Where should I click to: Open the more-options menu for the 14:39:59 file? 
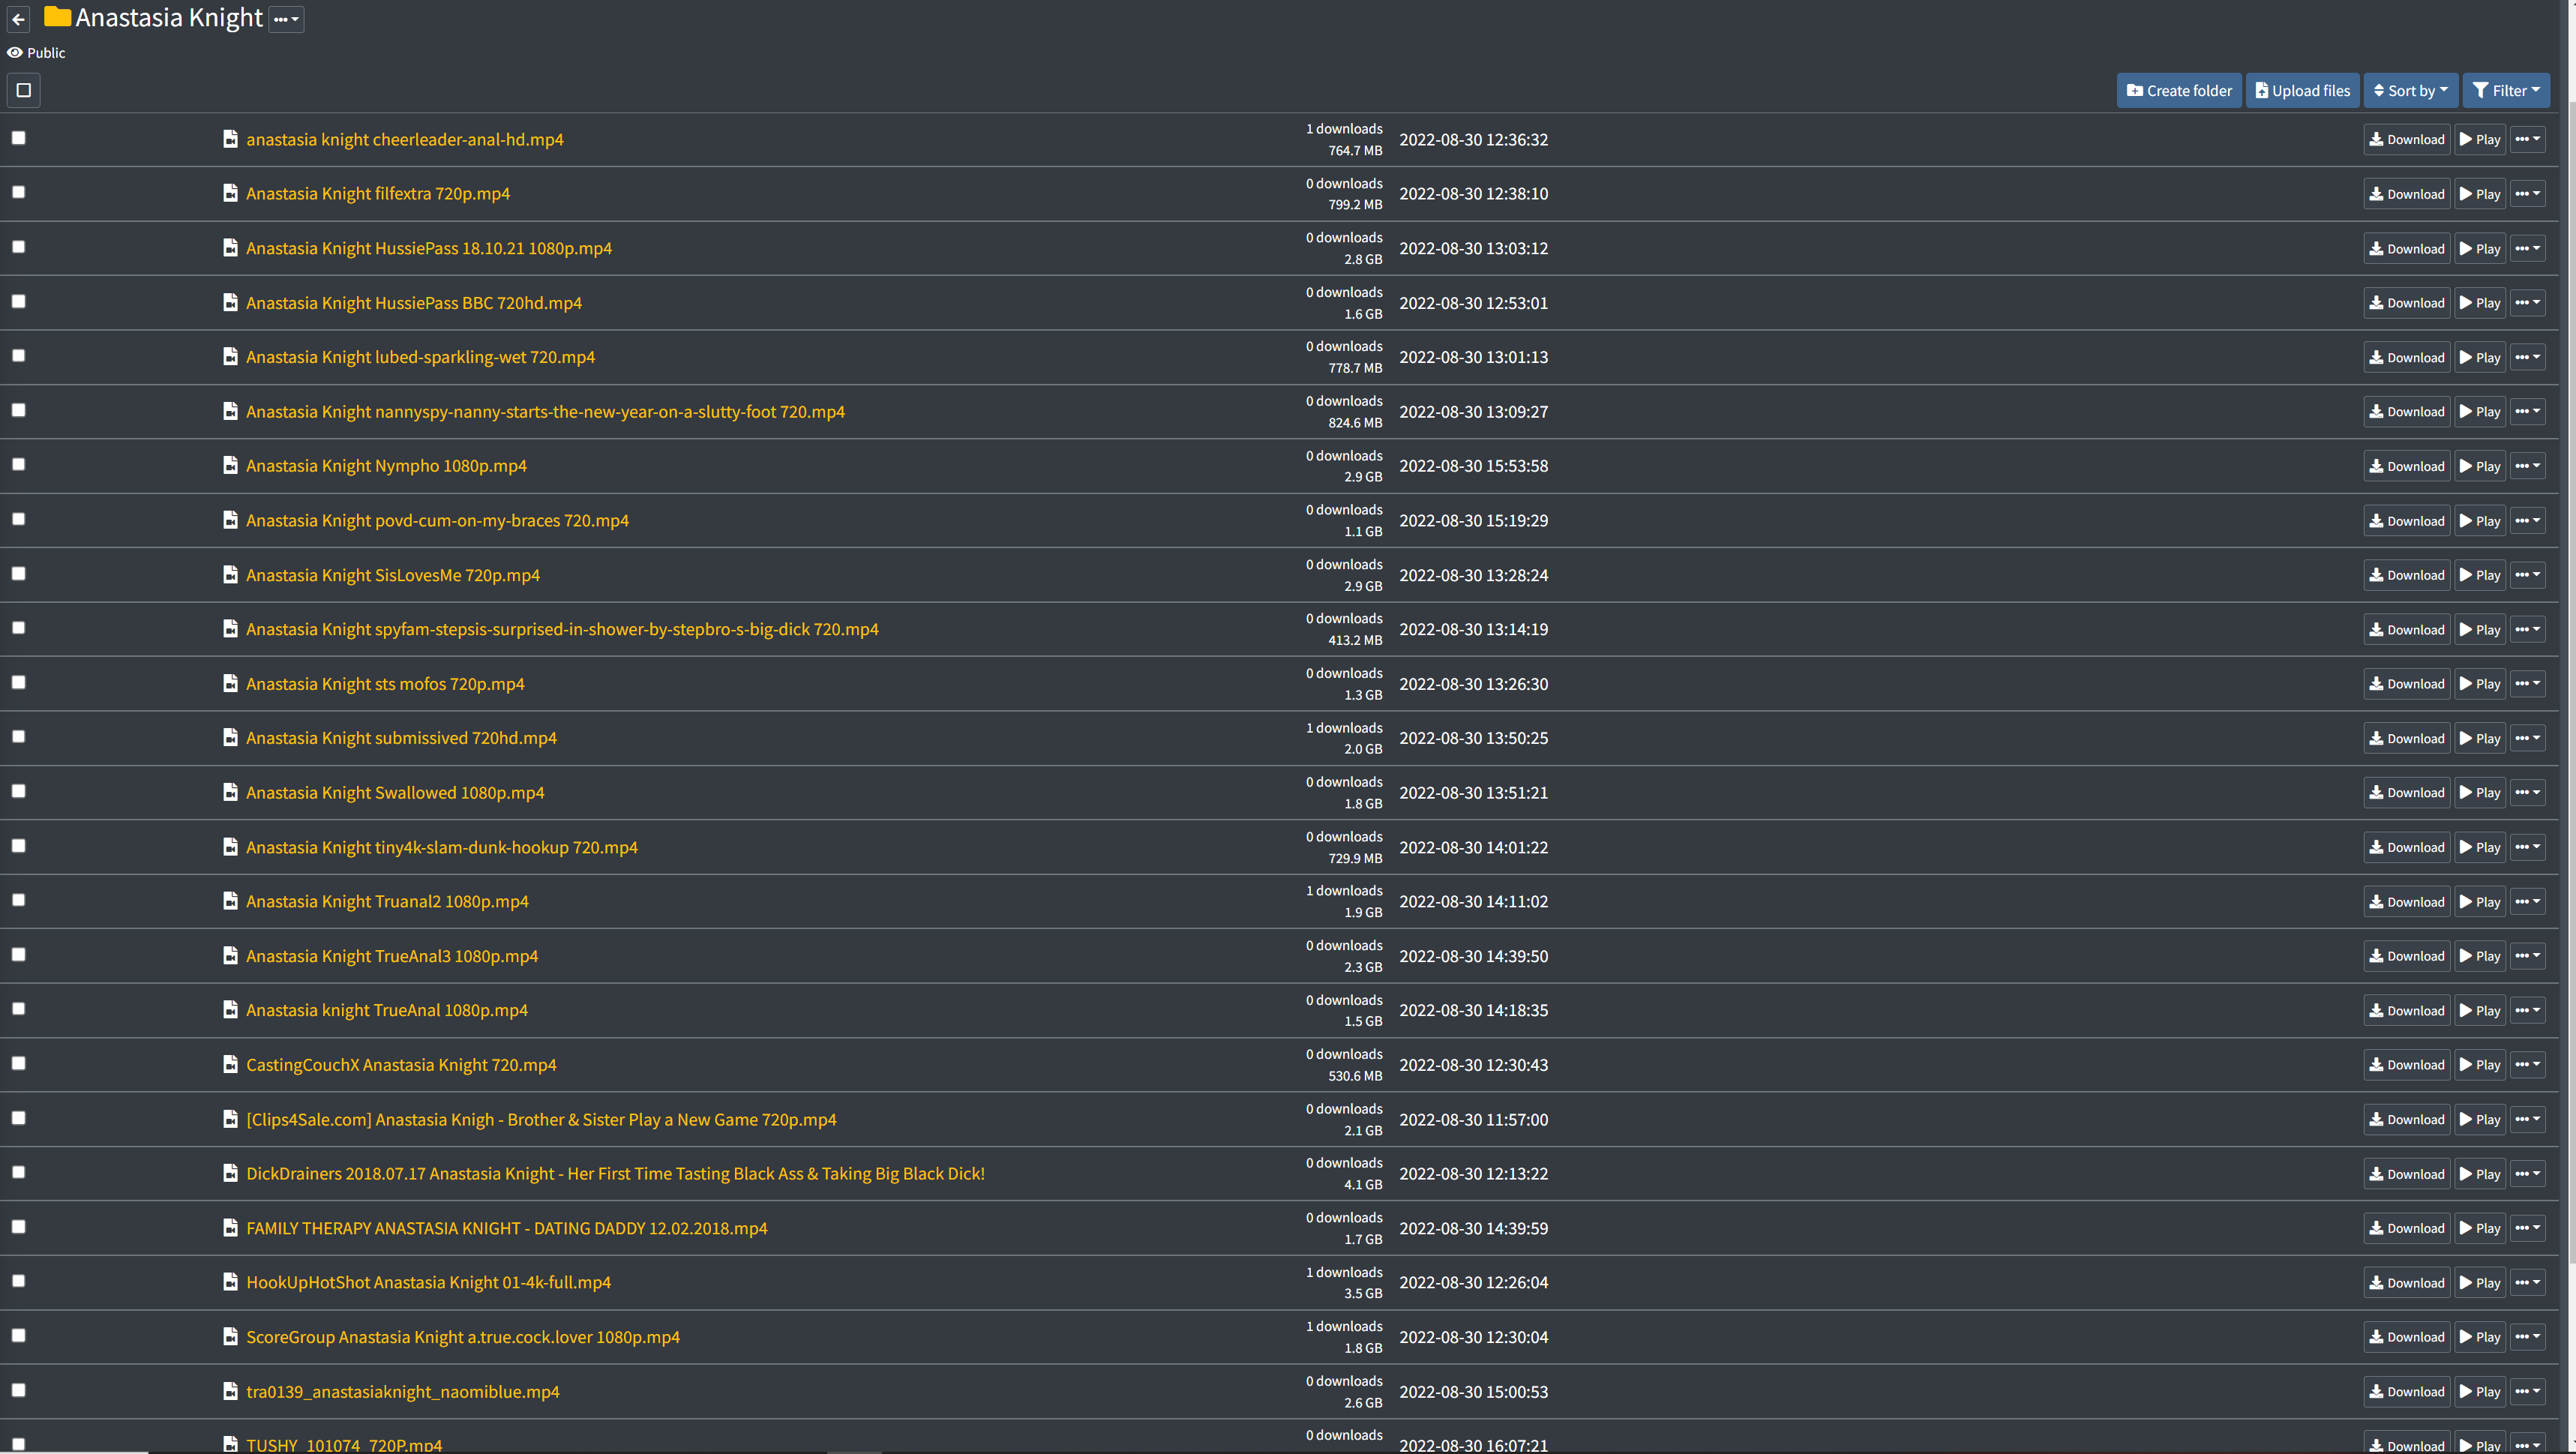pyautogui.click(x=2527, y=1228)
